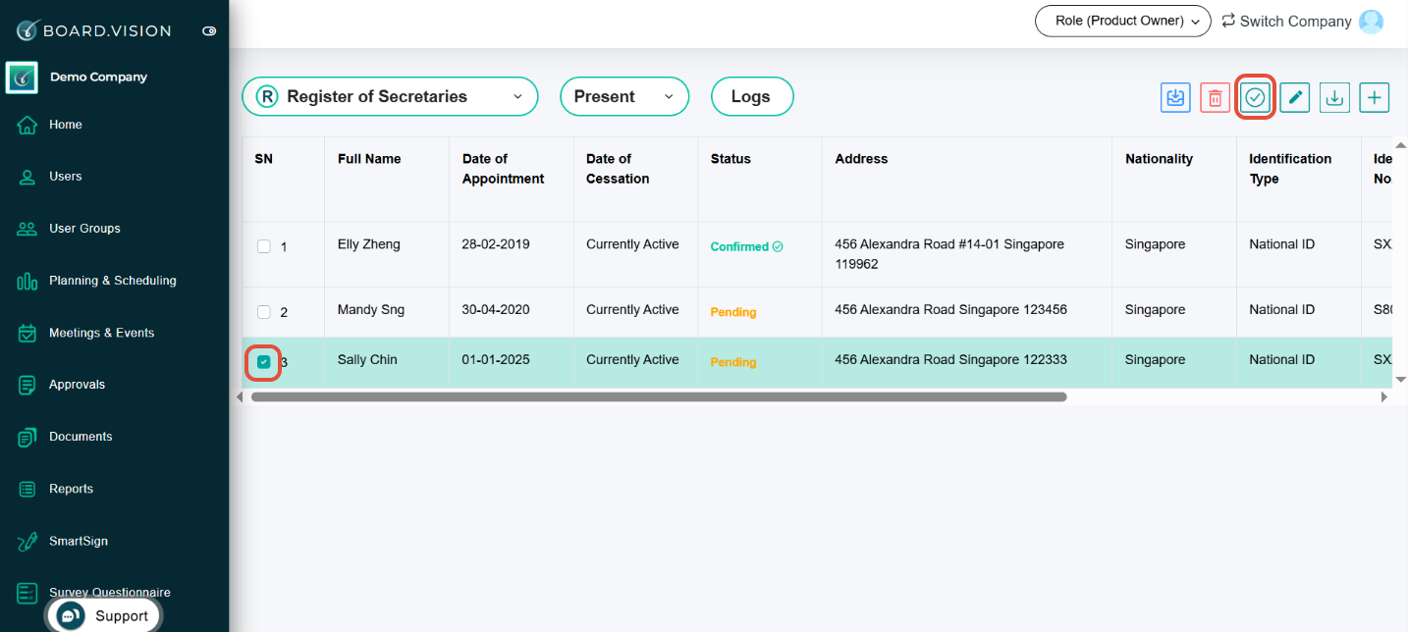Open Approvals in sidebar
This screenshot has width=1408, height=632.
coord(77,385)
